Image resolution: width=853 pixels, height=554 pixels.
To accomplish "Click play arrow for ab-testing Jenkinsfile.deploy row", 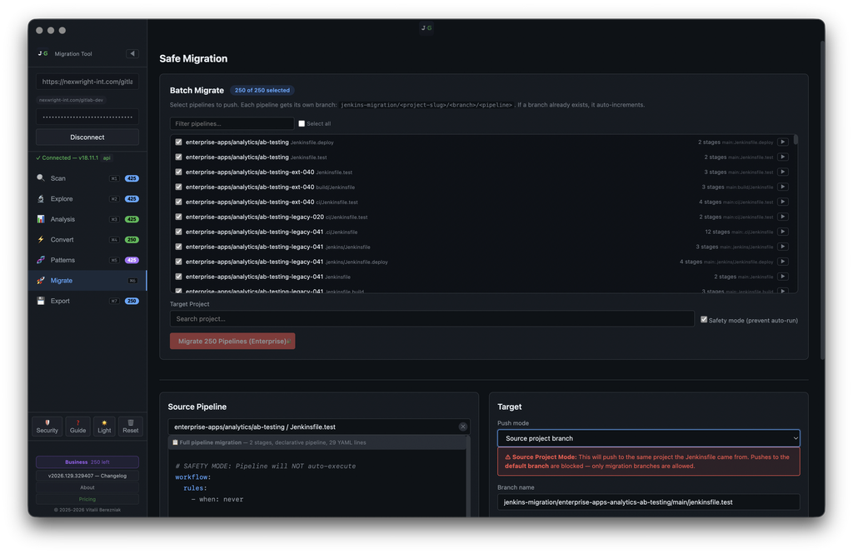I will point(783,142).
